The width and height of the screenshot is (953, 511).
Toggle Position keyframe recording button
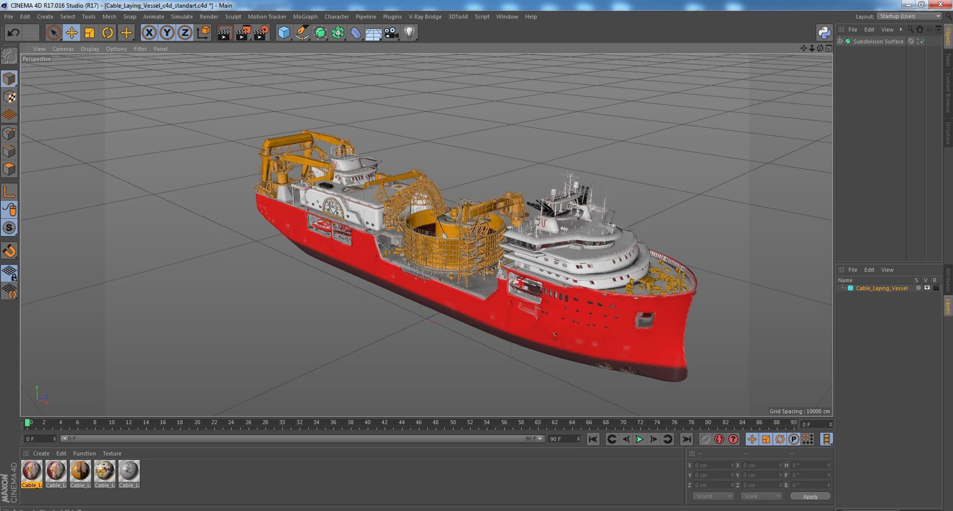[x=752, y=439]
